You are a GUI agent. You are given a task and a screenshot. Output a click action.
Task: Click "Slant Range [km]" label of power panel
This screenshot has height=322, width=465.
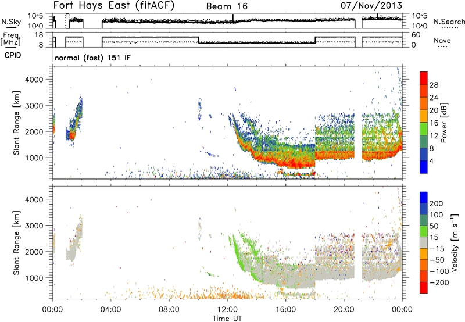pos(17,123)
